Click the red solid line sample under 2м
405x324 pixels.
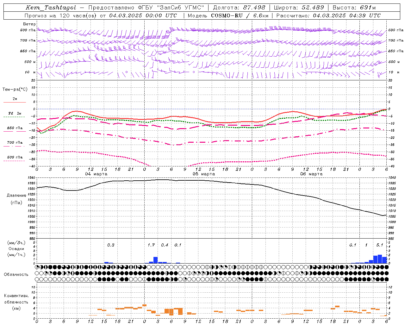[x=15, y=102]
